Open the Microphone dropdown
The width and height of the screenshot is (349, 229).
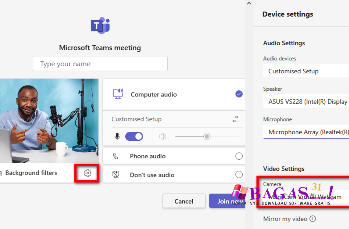306,132
